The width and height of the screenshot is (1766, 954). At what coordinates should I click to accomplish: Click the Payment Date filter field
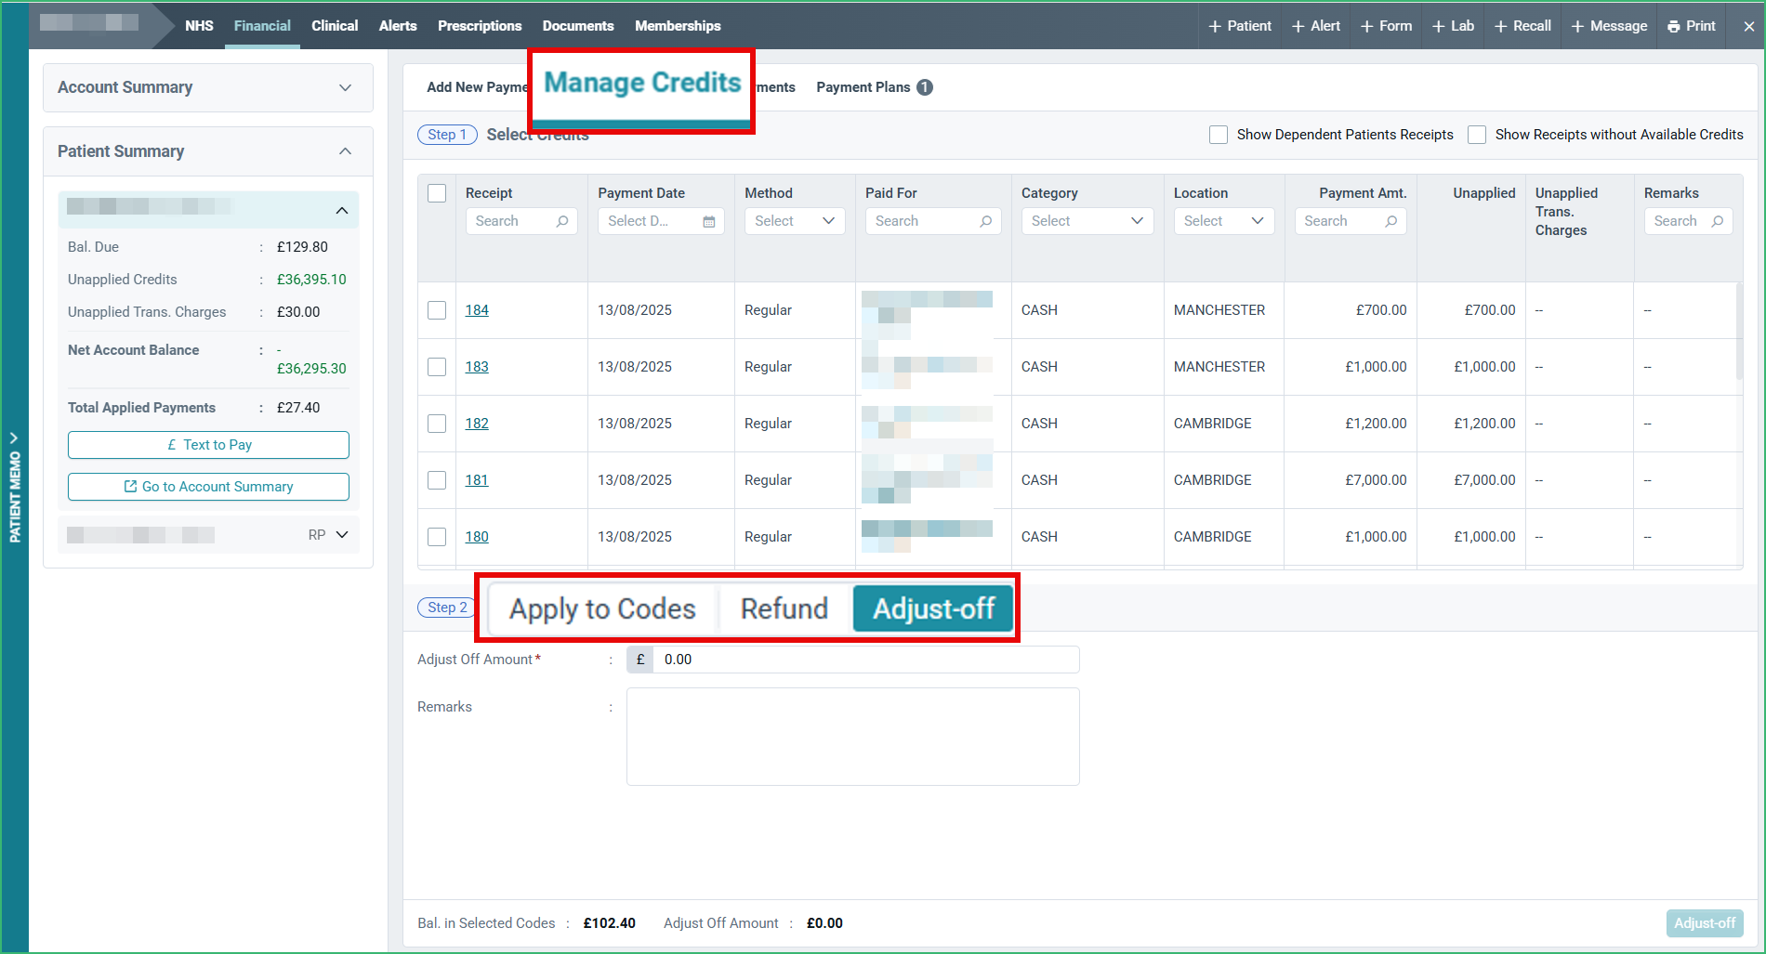pos(661,221)
